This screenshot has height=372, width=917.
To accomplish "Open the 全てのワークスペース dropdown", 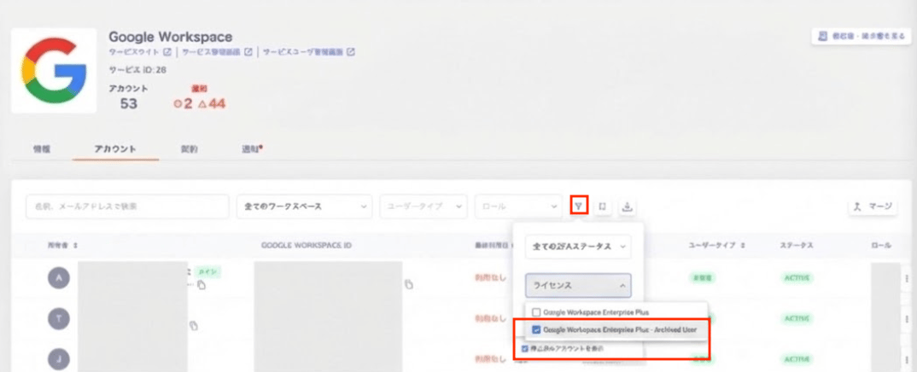I will tap(304, 206).
